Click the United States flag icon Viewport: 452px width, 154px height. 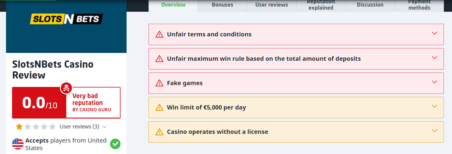coord(18,144)
